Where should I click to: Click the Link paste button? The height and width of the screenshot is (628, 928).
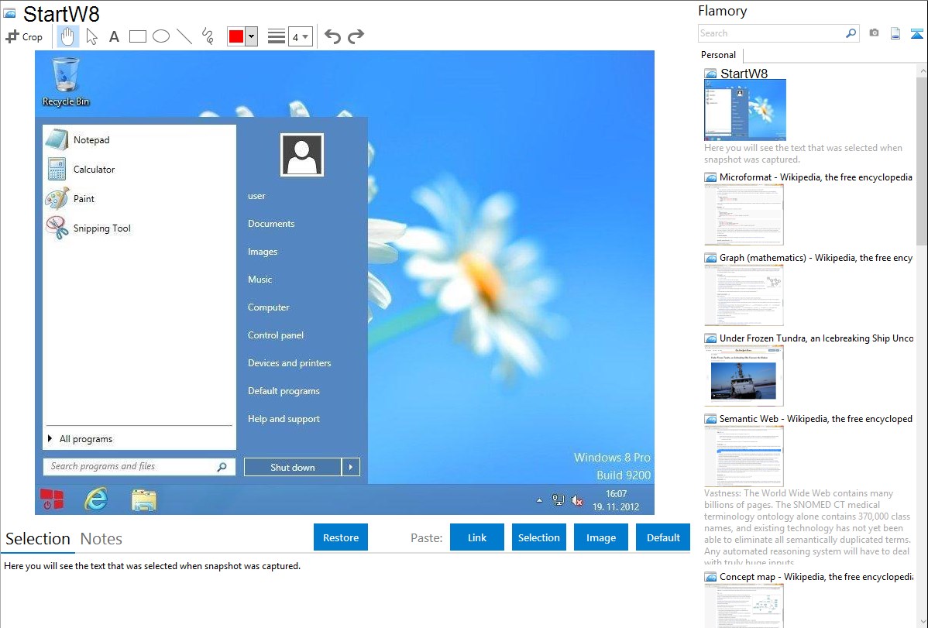pyautogui.click(x=477, y=537)
